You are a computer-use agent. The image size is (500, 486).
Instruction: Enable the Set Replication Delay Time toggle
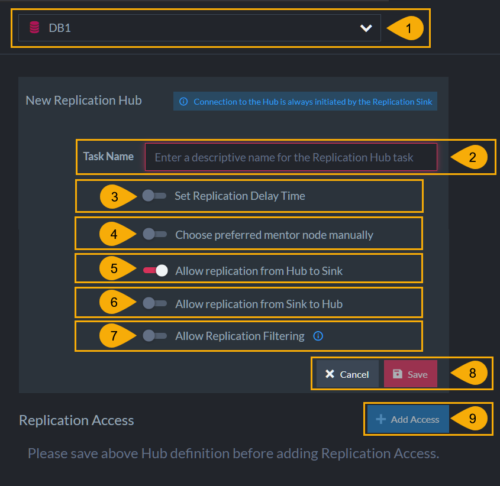coord(154,196)
